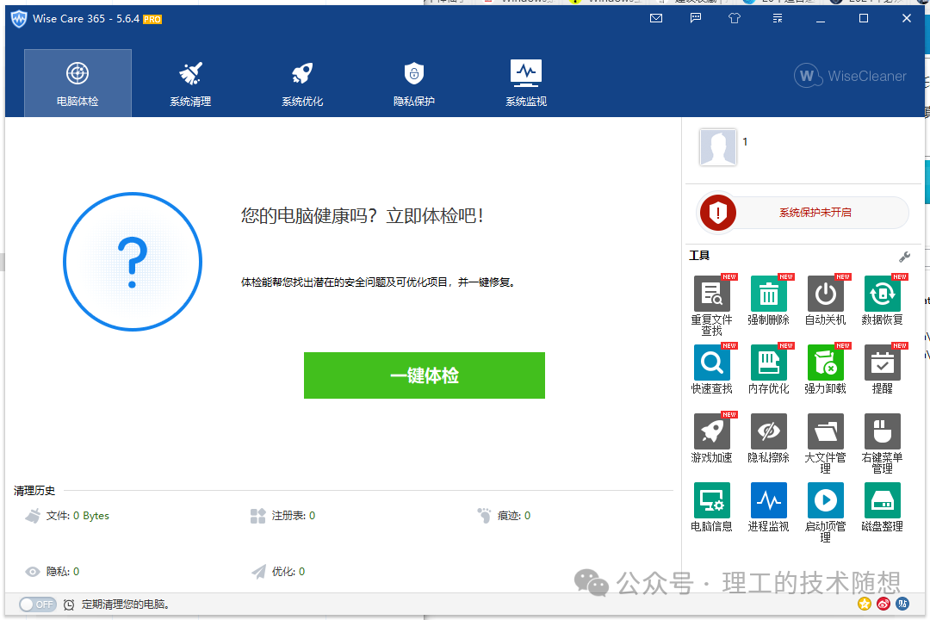Open the main menu list icon in titlebar

point(777,17)
